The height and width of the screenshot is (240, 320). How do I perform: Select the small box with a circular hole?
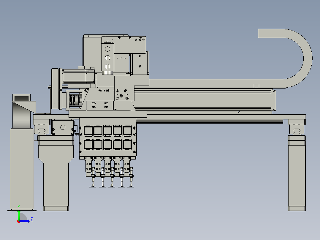(63, 127)
